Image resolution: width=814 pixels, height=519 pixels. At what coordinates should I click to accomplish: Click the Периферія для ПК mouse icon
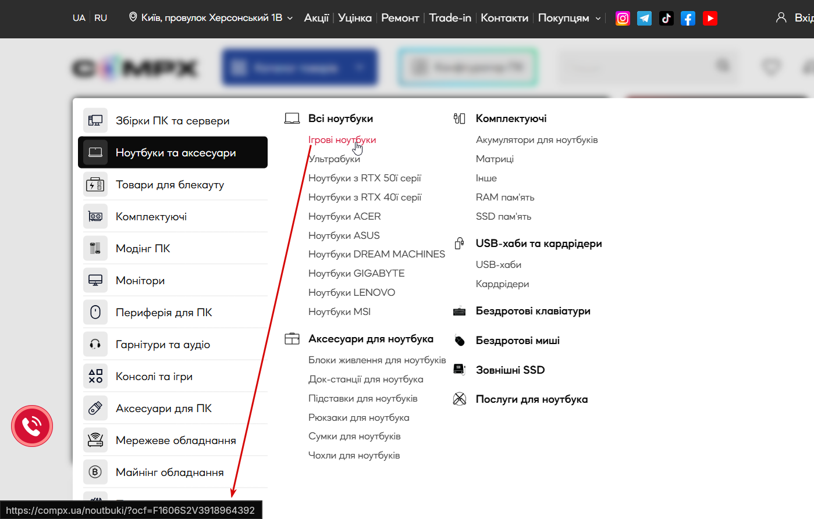[95, 313]
